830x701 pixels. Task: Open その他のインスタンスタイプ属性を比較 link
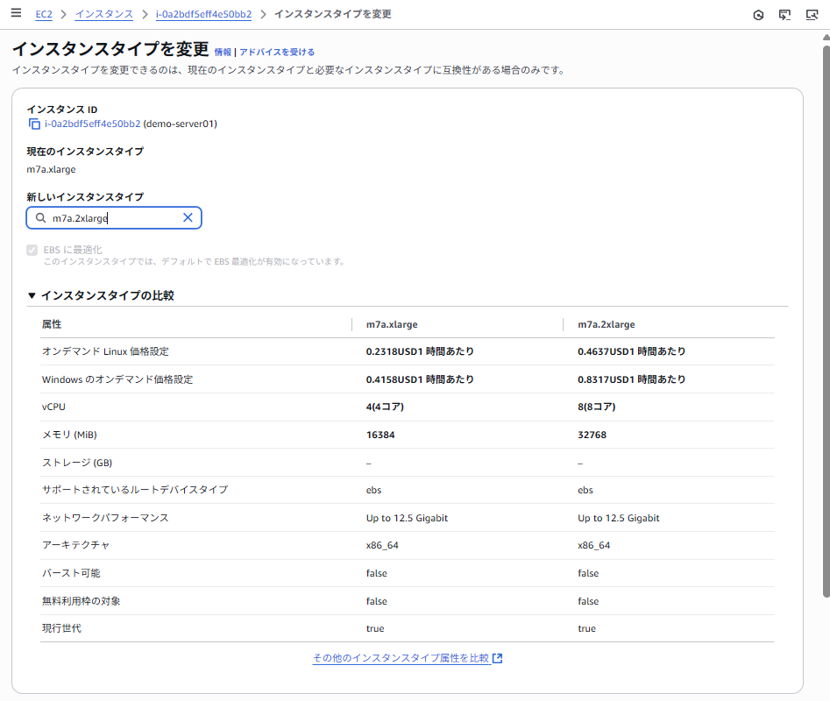pos(401,658)
